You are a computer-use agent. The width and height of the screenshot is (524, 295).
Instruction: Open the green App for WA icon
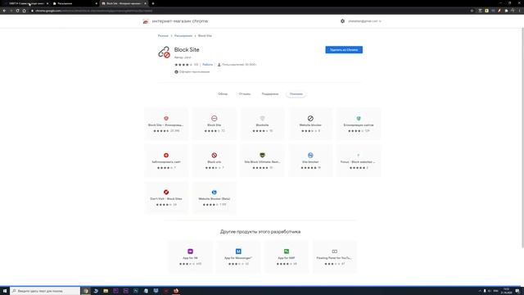287,252
